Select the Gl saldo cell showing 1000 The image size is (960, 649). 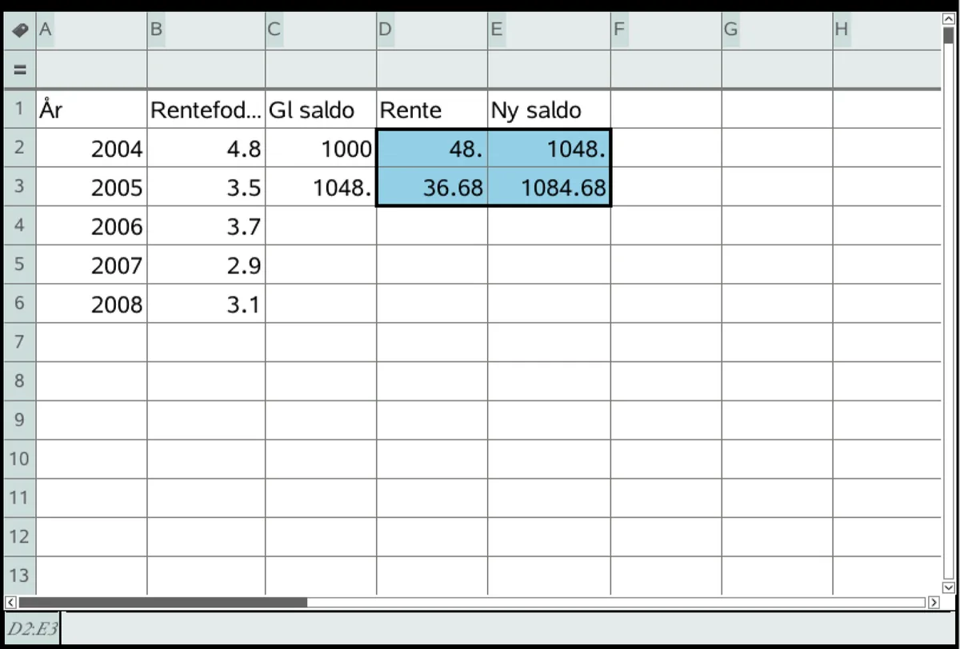coord(321,149)
